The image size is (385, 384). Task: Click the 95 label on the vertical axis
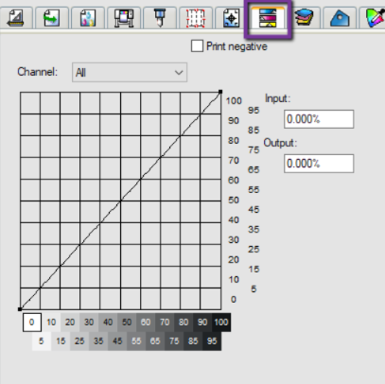click(x=254, y=111)
